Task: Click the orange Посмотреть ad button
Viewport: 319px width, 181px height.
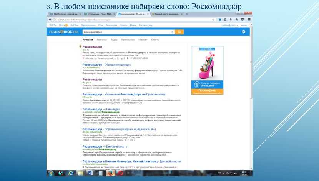Action: coord(207,91)
